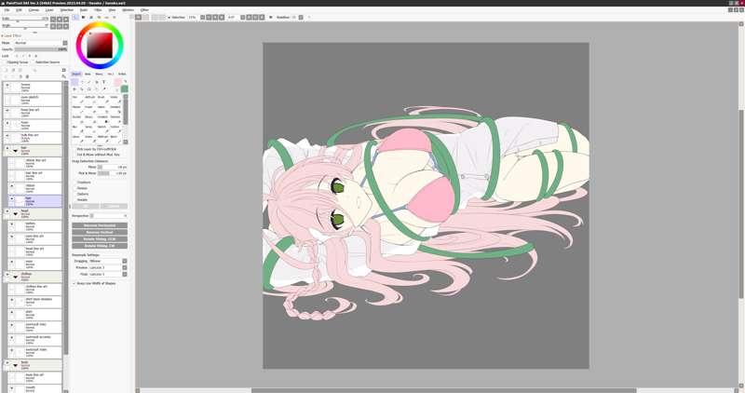This screenshot has height=393, width=745.
Task: Open the File menu
Action: [7, 10]
